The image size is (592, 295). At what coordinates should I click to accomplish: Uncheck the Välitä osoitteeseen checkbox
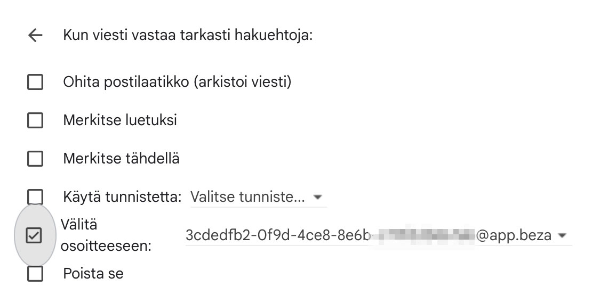coord(34,235)
